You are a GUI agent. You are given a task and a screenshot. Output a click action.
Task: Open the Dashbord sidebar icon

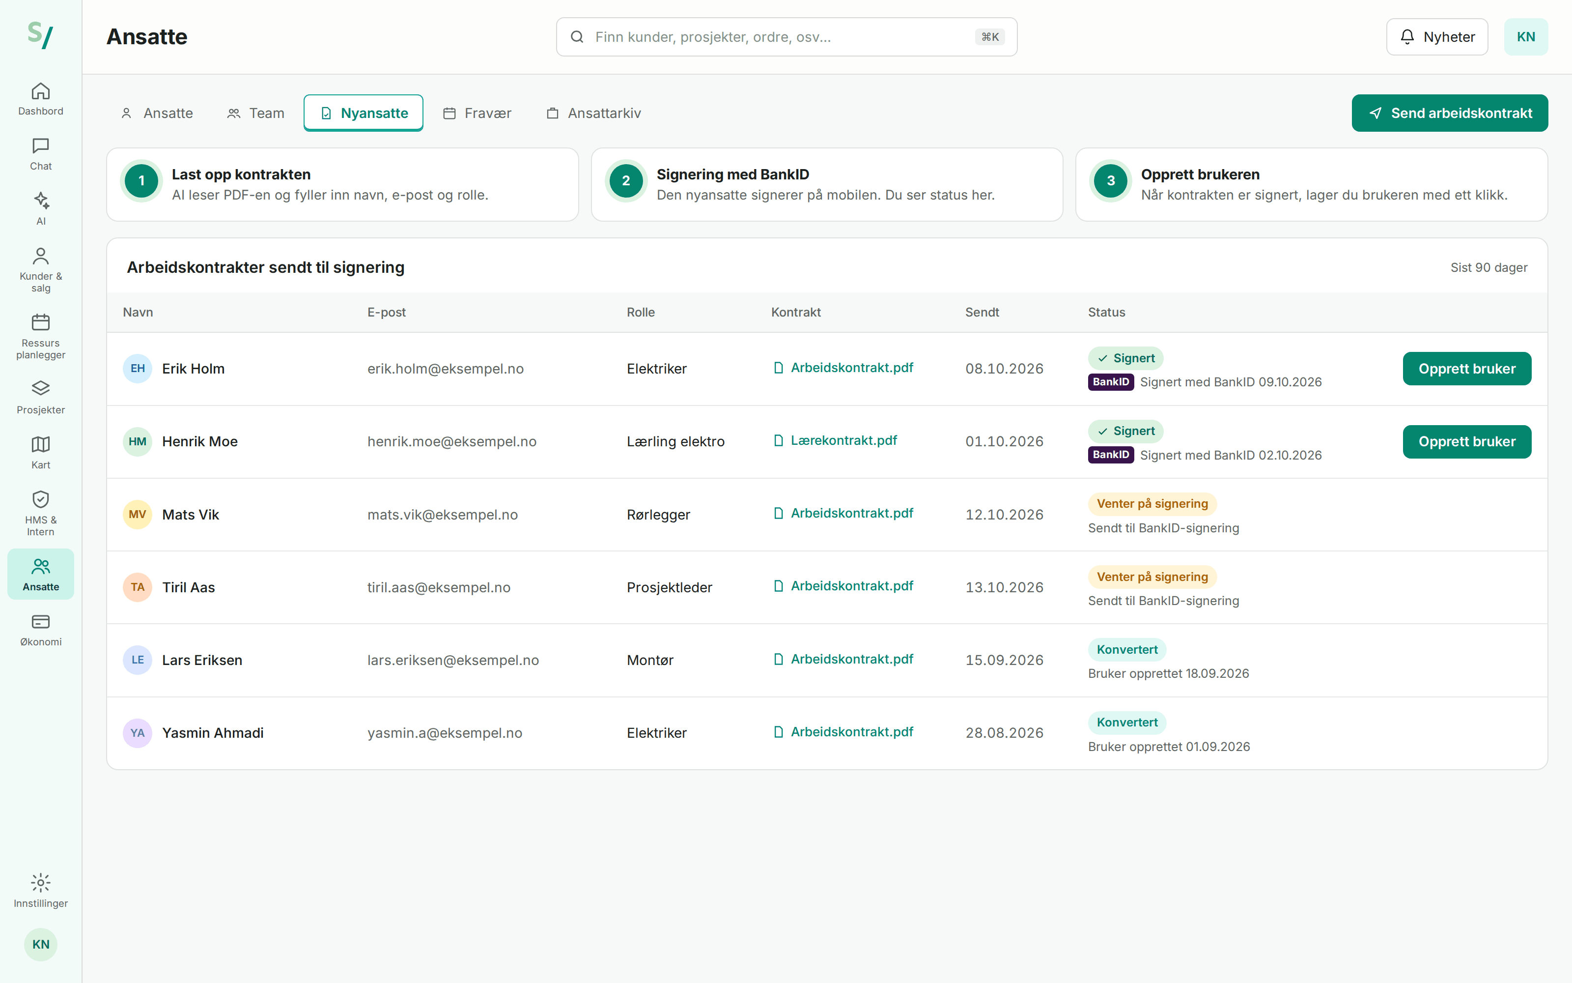[x=40, y=91]
